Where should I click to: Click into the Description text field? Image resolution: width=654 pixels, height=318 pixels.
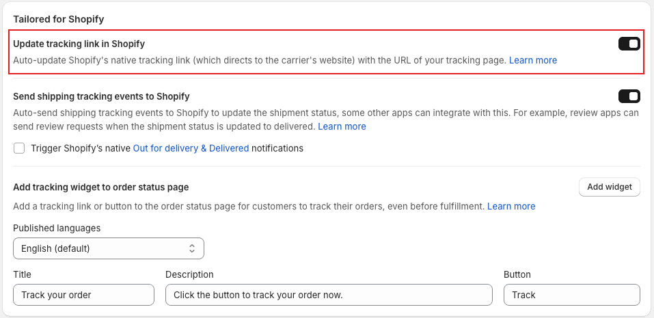[x=329, y=295]
